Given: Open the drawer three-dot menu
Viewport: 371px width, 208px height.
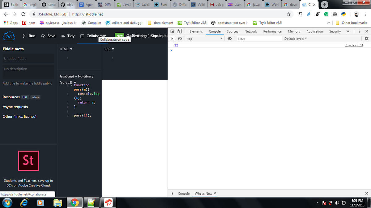Looking at the screenshot, I should click(173, 194).
